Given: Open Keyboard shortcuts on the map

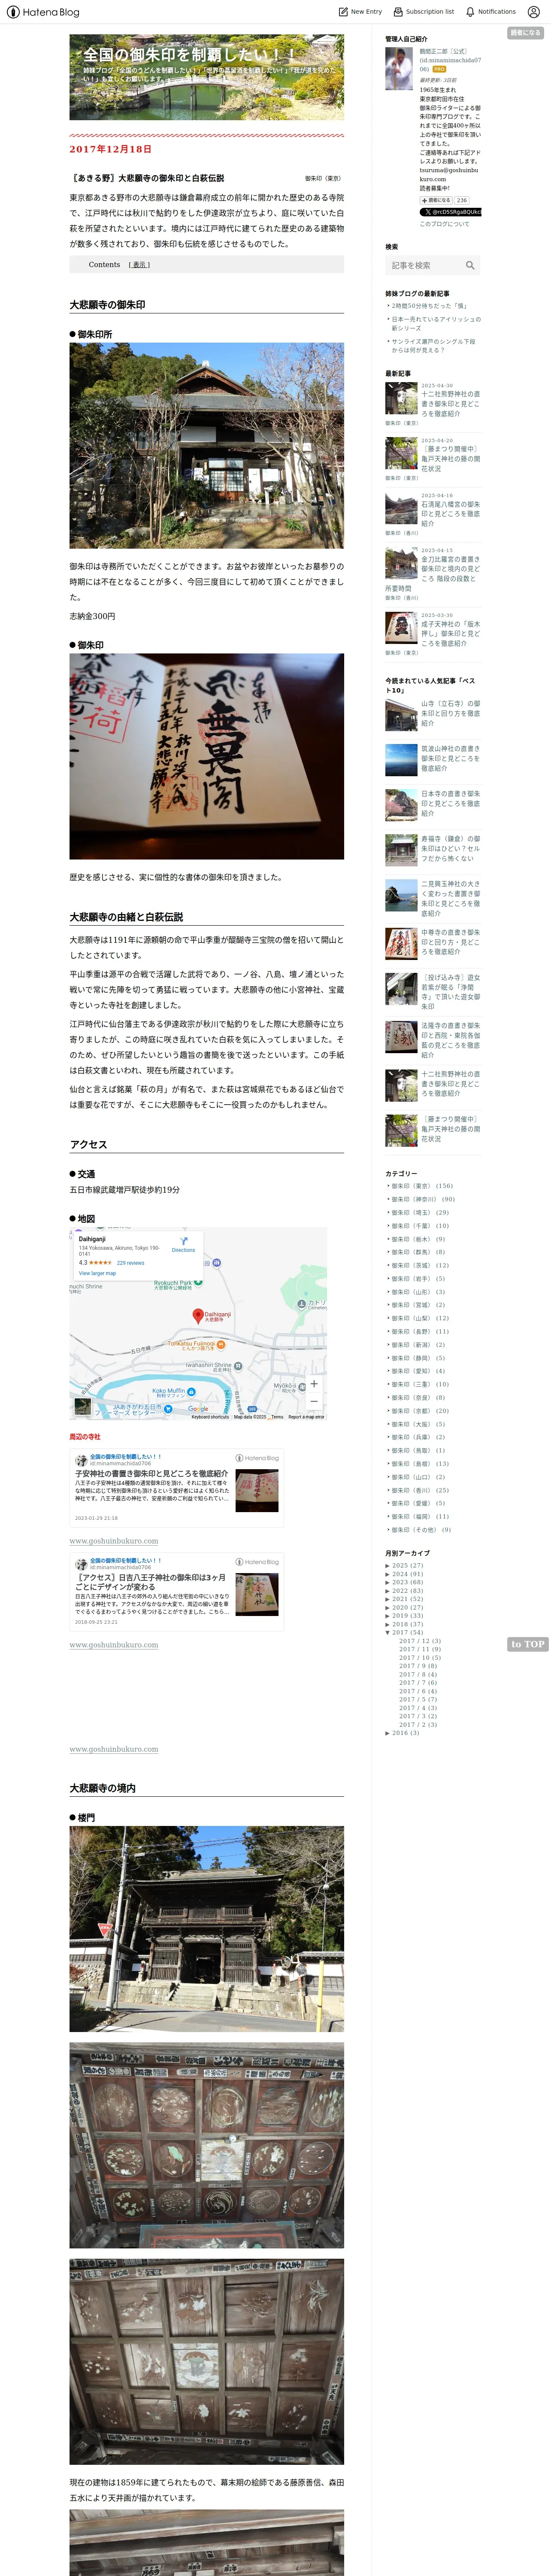Looking at the screenshot, I should tap(210, 1416).
